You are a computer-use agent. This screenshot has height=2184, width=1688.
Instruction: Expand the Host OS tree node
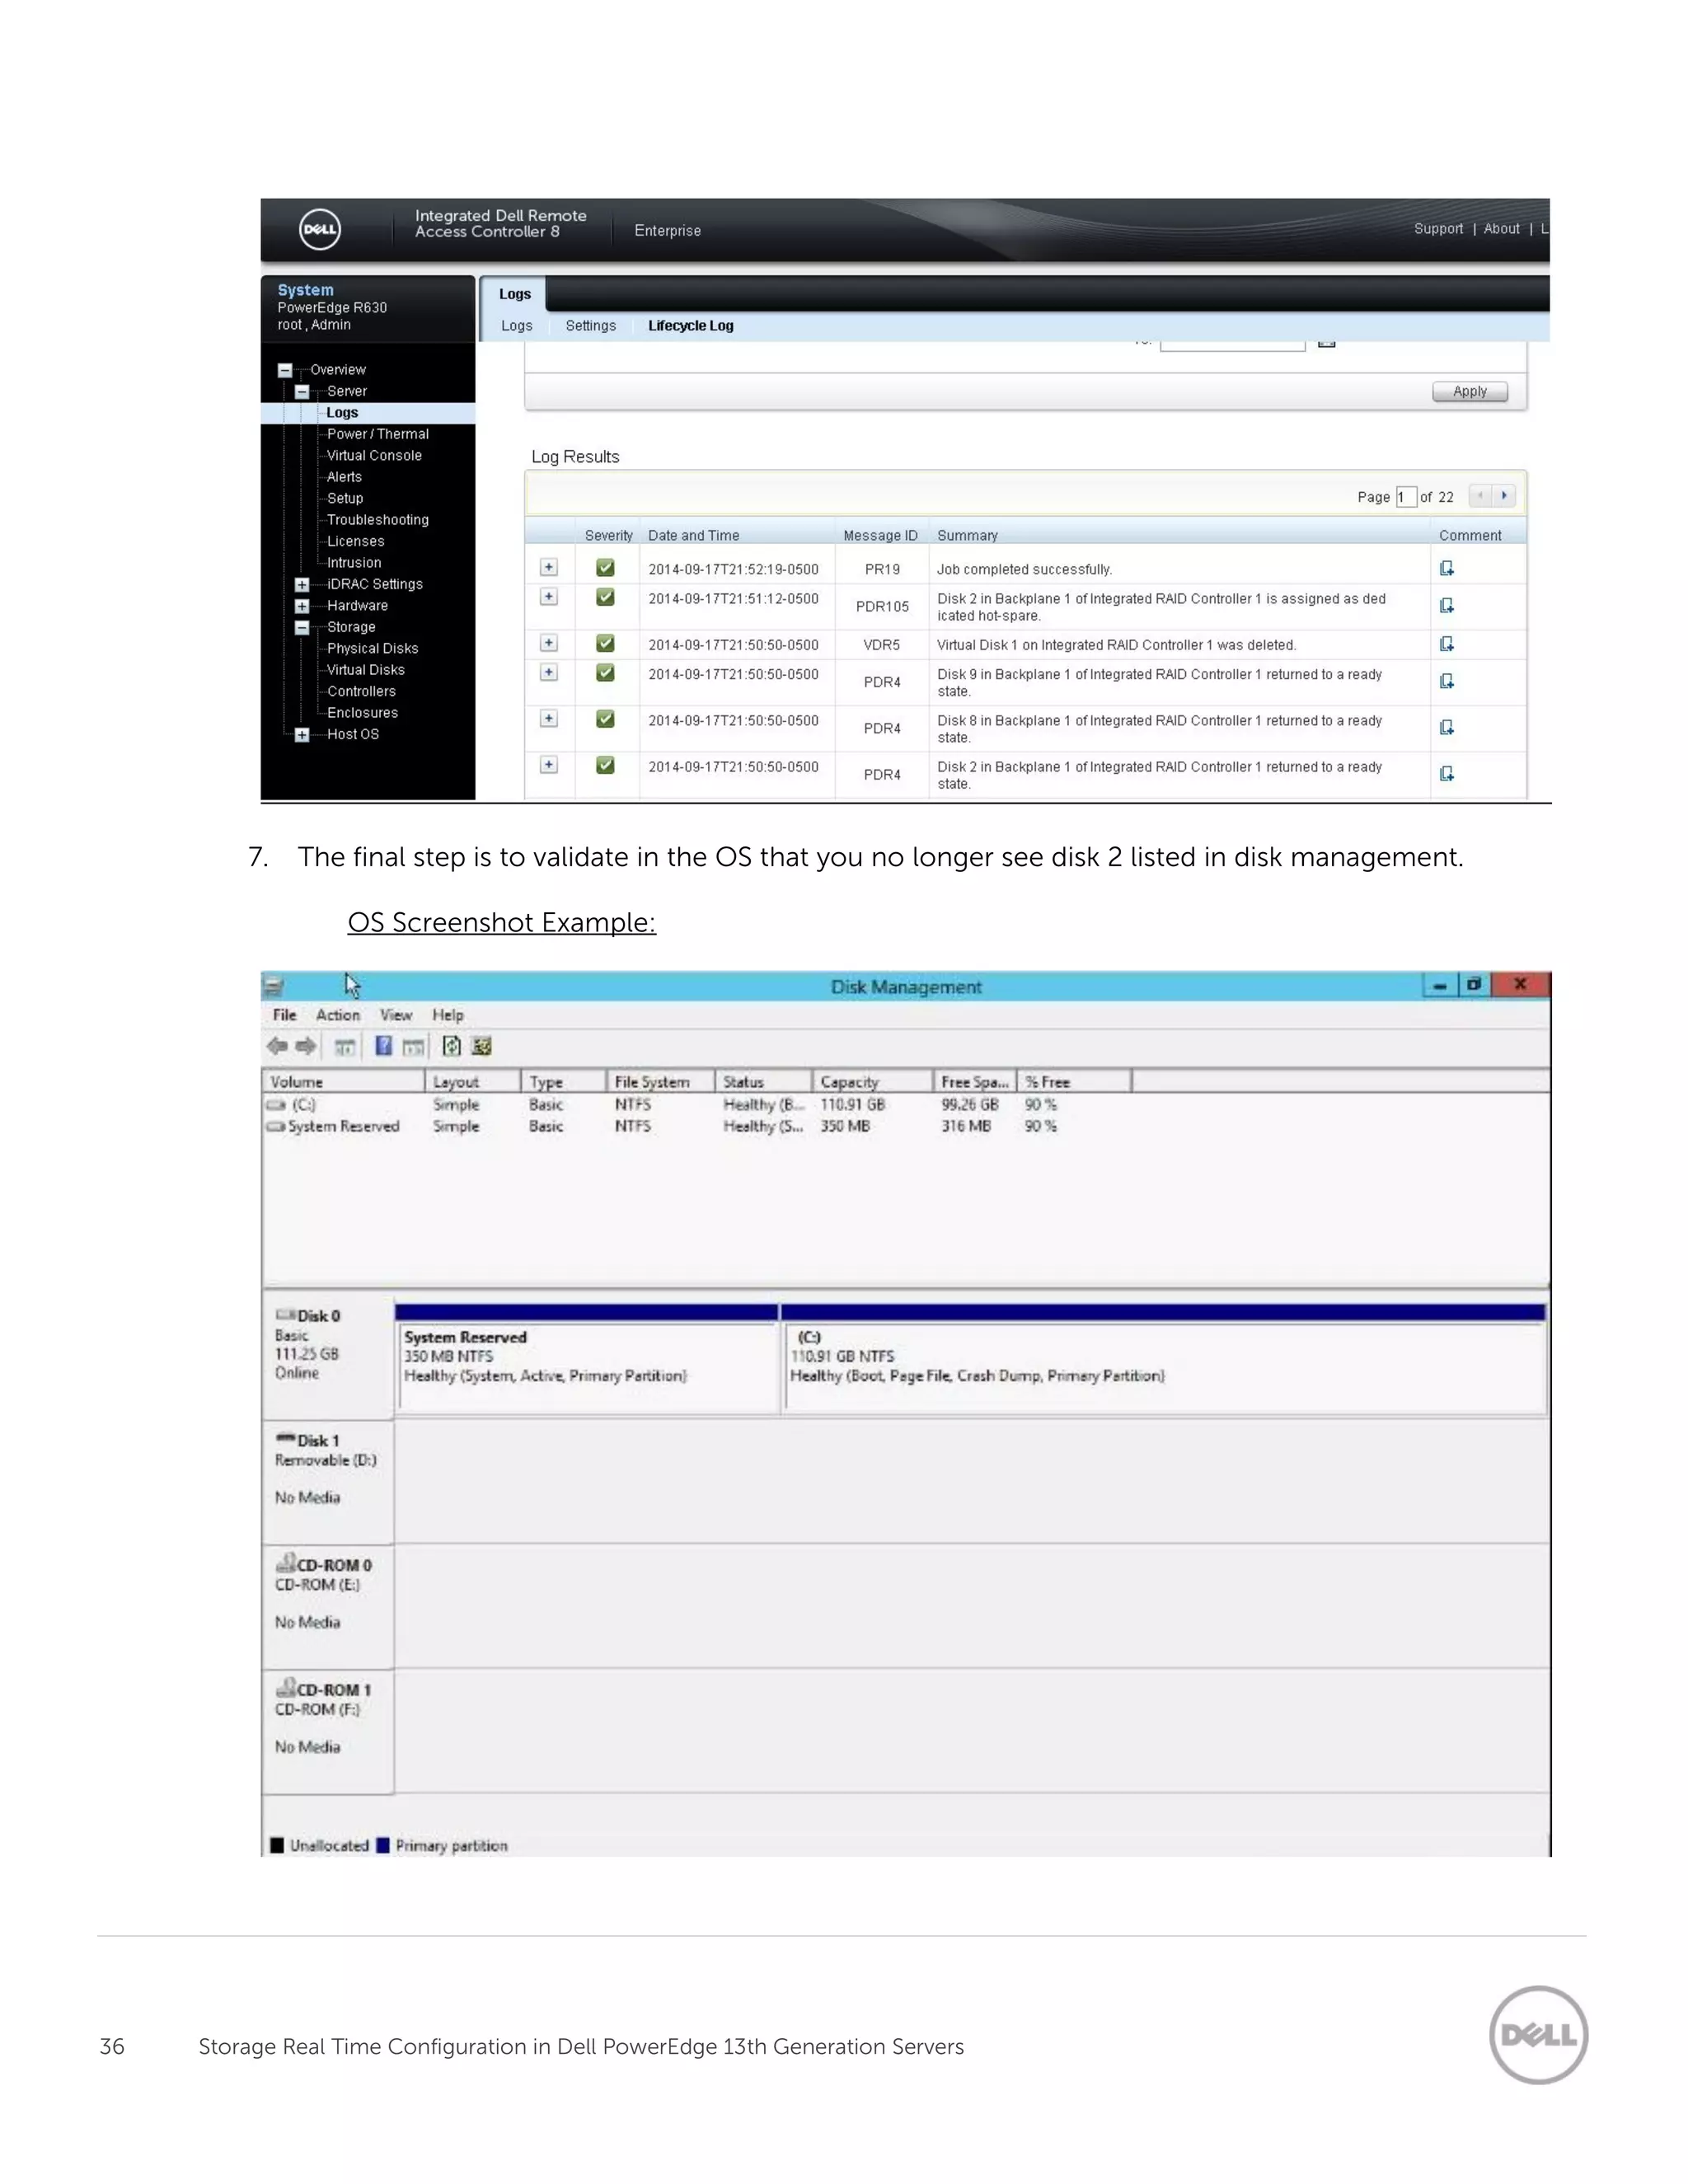[x=302, y=735]
